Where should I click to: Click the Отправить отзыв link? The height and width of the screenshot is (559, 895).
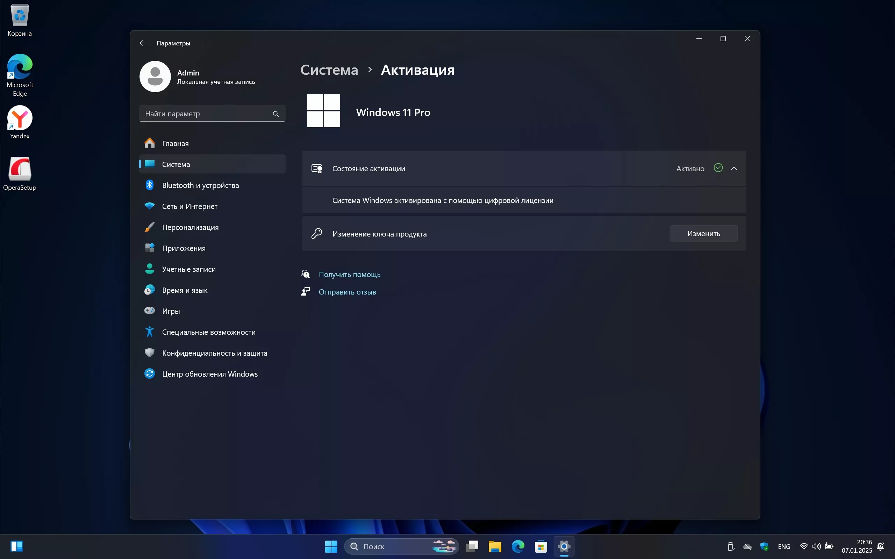coord(347,292)
